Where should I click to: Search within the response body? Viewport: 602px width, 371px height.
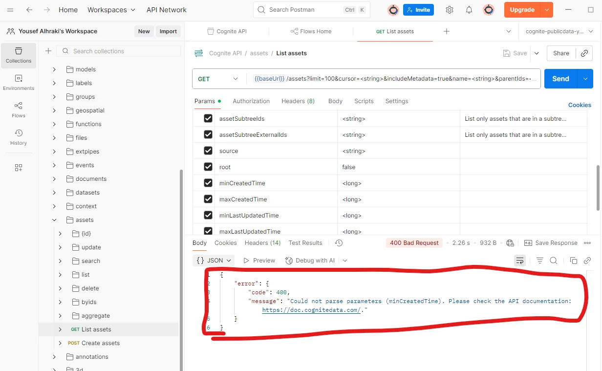554,261
